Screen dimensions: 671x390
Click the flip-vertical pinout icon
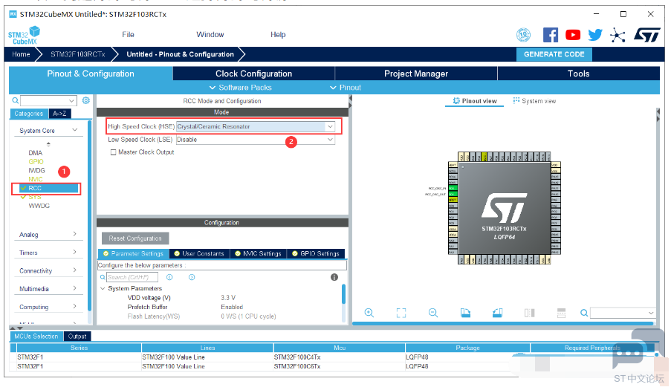pos(562,313)
